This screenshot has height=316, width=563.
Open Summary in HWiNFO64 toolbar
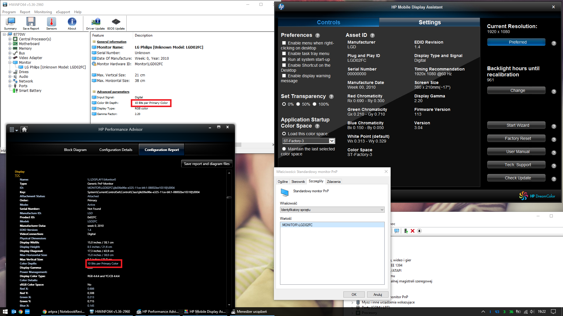11,23
